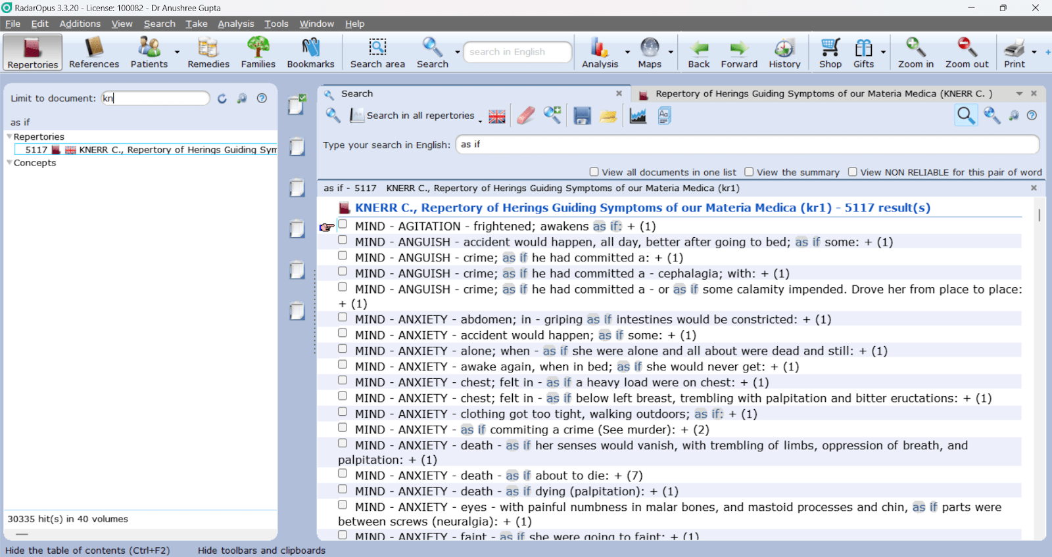Activate the highlighted simple search magnifier
The height and width of the screenshot is (557, 1052).
(966, 116)
